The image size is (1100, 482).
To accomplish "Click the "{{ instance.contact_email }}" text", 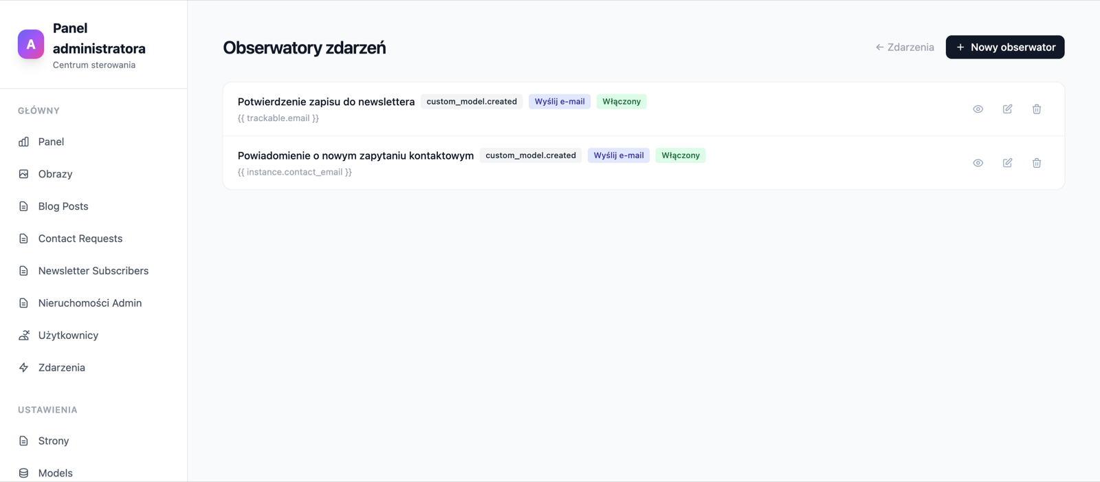I will click(295, 172).
